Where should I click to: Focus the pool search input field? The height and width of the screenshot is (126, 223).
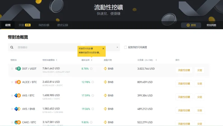pos(44,47)
